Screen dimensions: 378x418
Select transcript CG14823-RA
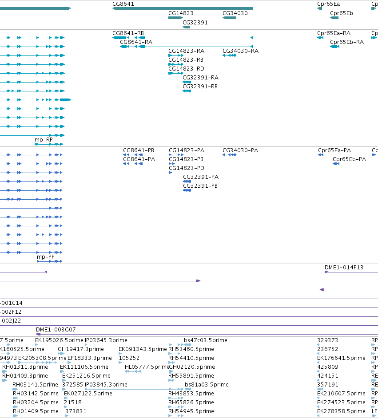[x=176, y=55]
